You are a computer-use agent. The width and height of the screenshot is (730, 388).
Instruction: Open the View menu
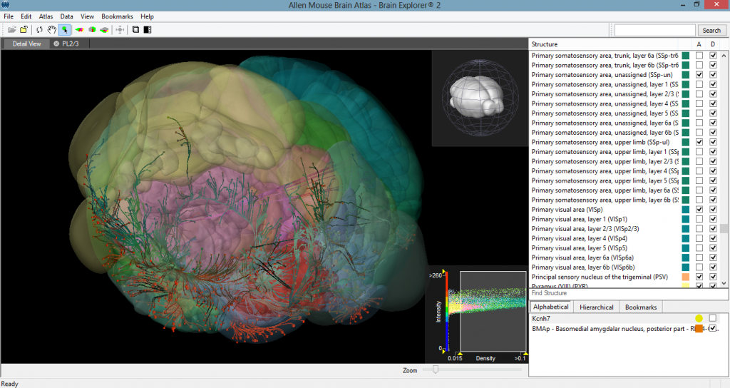pyautogui.click(x=87, y=16)
